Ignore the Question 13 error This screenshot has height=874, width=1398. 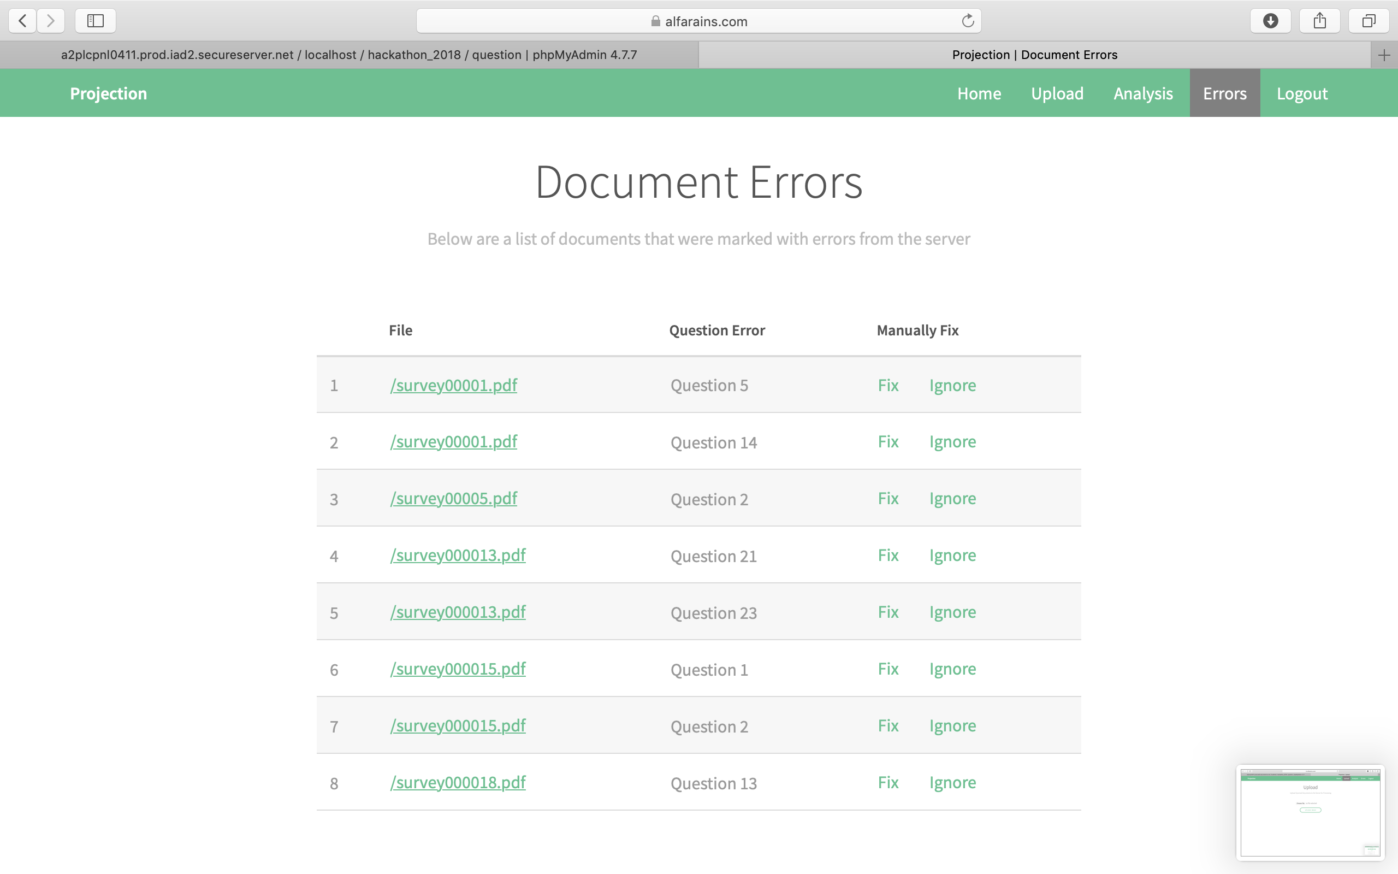click(952, 783)
